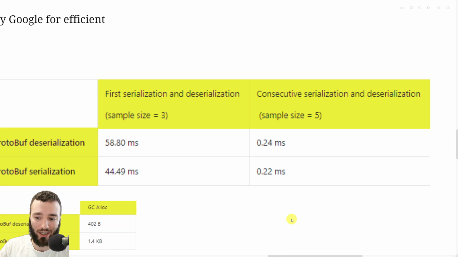
Task: Select the 'GC Alloc' column header
Action: (x=97, y=207)
